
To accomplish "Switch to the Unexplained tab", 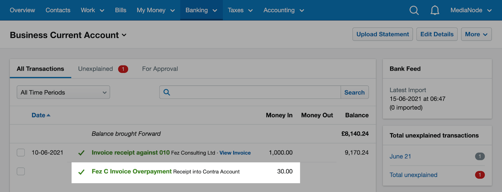I will pos(95,69).
